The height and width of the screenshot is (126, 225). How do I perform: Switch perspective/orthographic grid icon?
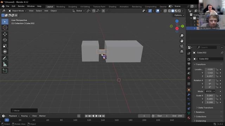[182, 51]
